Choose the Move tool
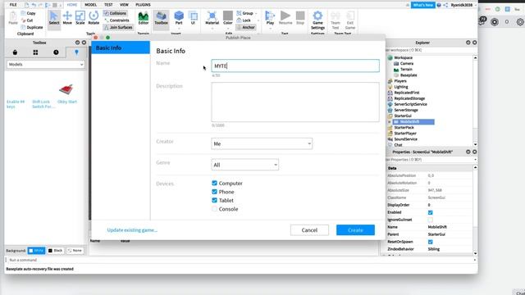Viewport: 525px width, 295px height. 67,18
